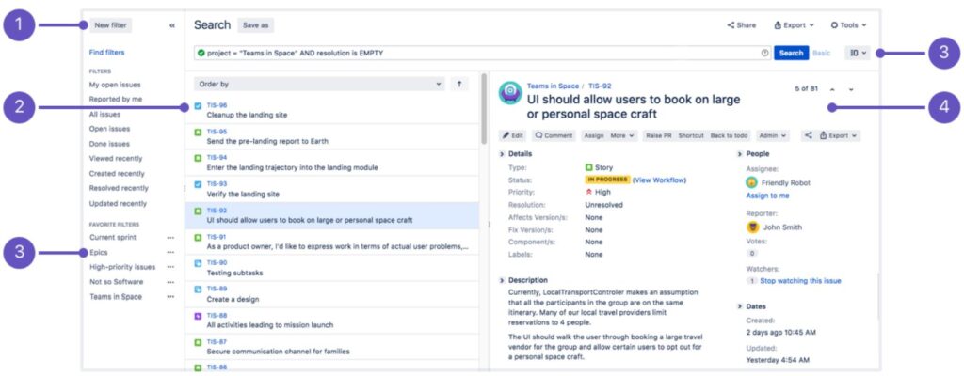Open Current sprint filter options ellipsis
Viewport: 964px width, 376px height.
tap(170, 237)
